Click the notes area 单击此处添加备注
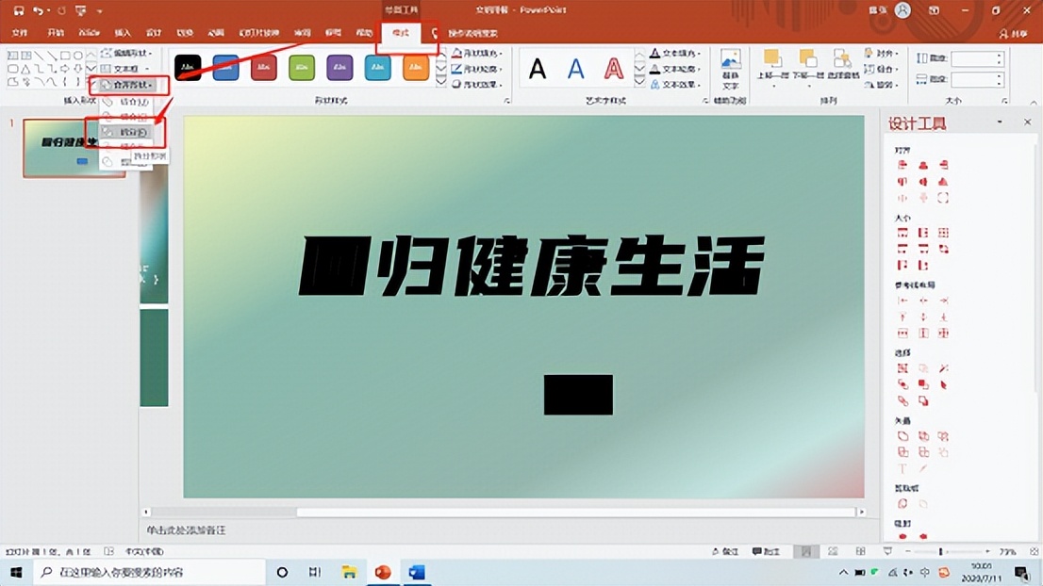 point(187,529)
